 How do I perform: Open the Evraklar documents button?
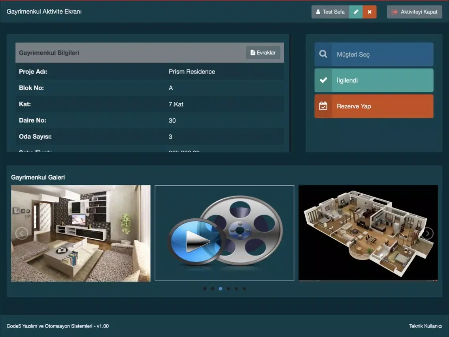[x=263, y=53]
